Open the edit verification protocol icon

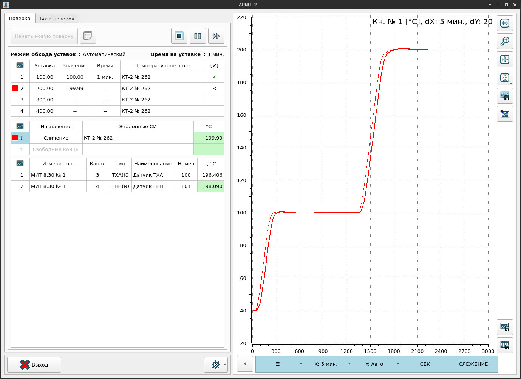coord(88,36)
